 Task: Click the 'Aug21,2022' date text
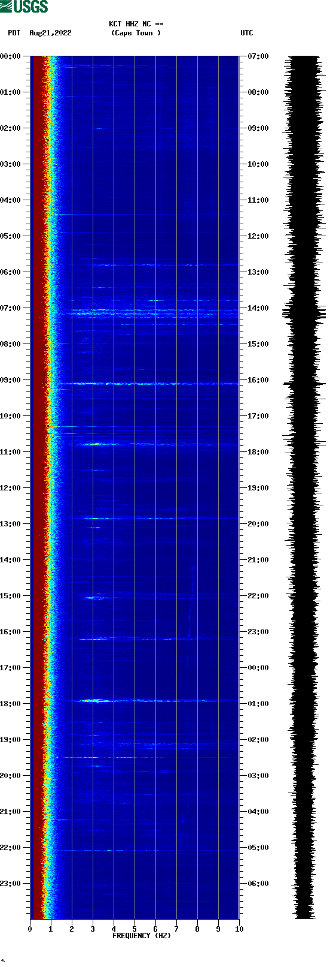50,33
